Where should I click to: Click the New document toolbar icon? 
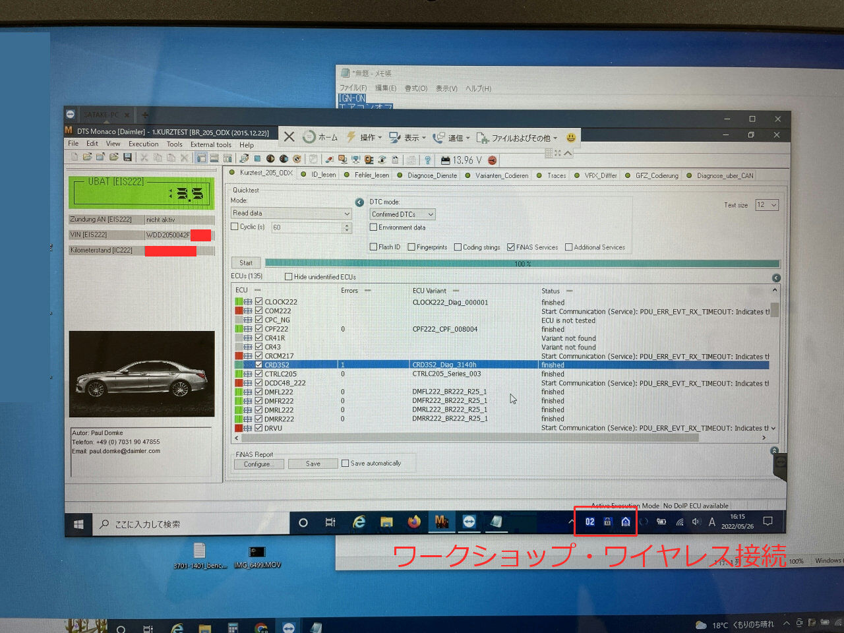point(75,158)
